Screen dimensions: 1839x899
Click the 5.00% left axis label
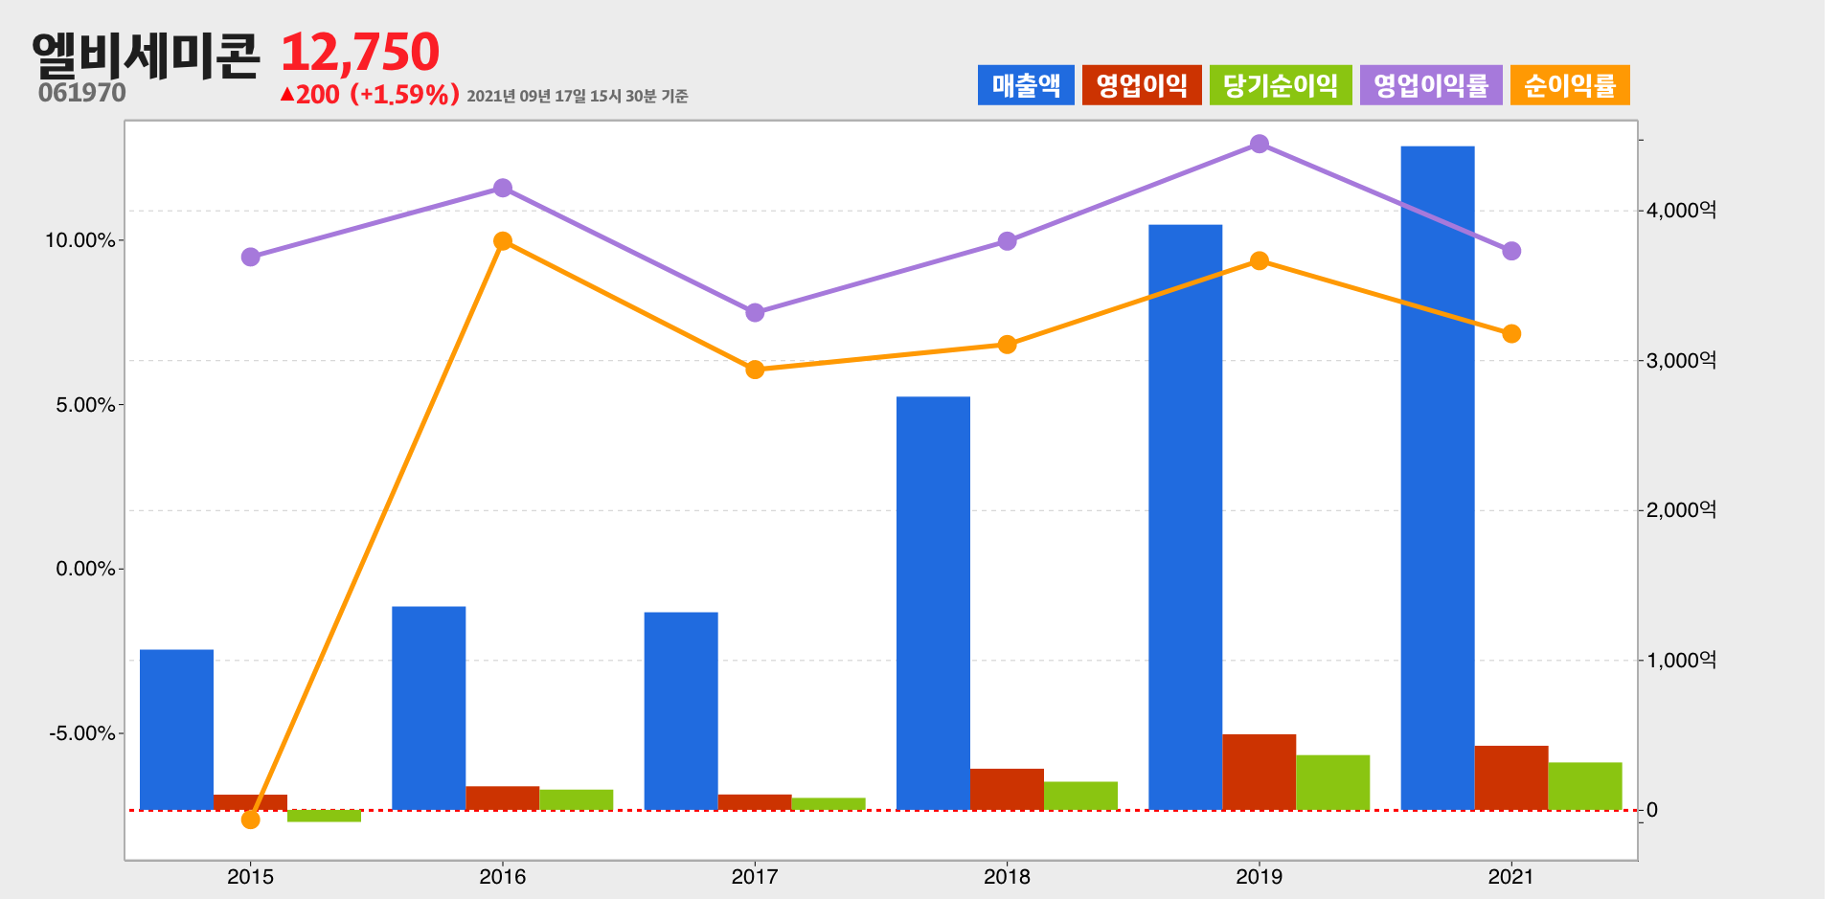click(x=85, y=405)
